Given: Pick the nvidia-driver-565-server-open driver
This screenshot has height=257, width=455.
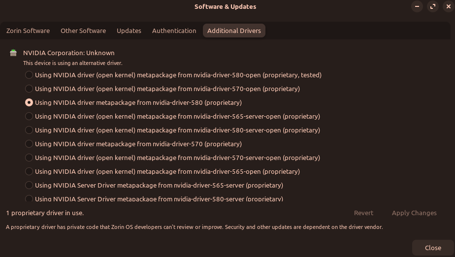Looking at the screenshot, I should 29,117.
